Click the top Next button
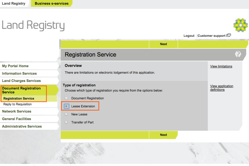This screenshot has width=249, height=166. 163,44
